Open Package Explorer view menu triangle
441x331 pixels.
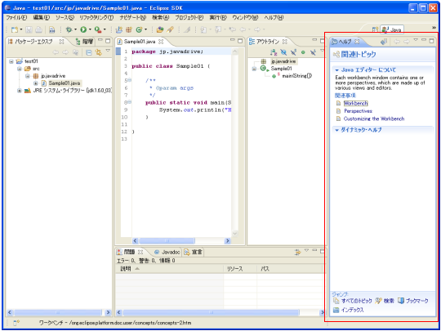108,51
